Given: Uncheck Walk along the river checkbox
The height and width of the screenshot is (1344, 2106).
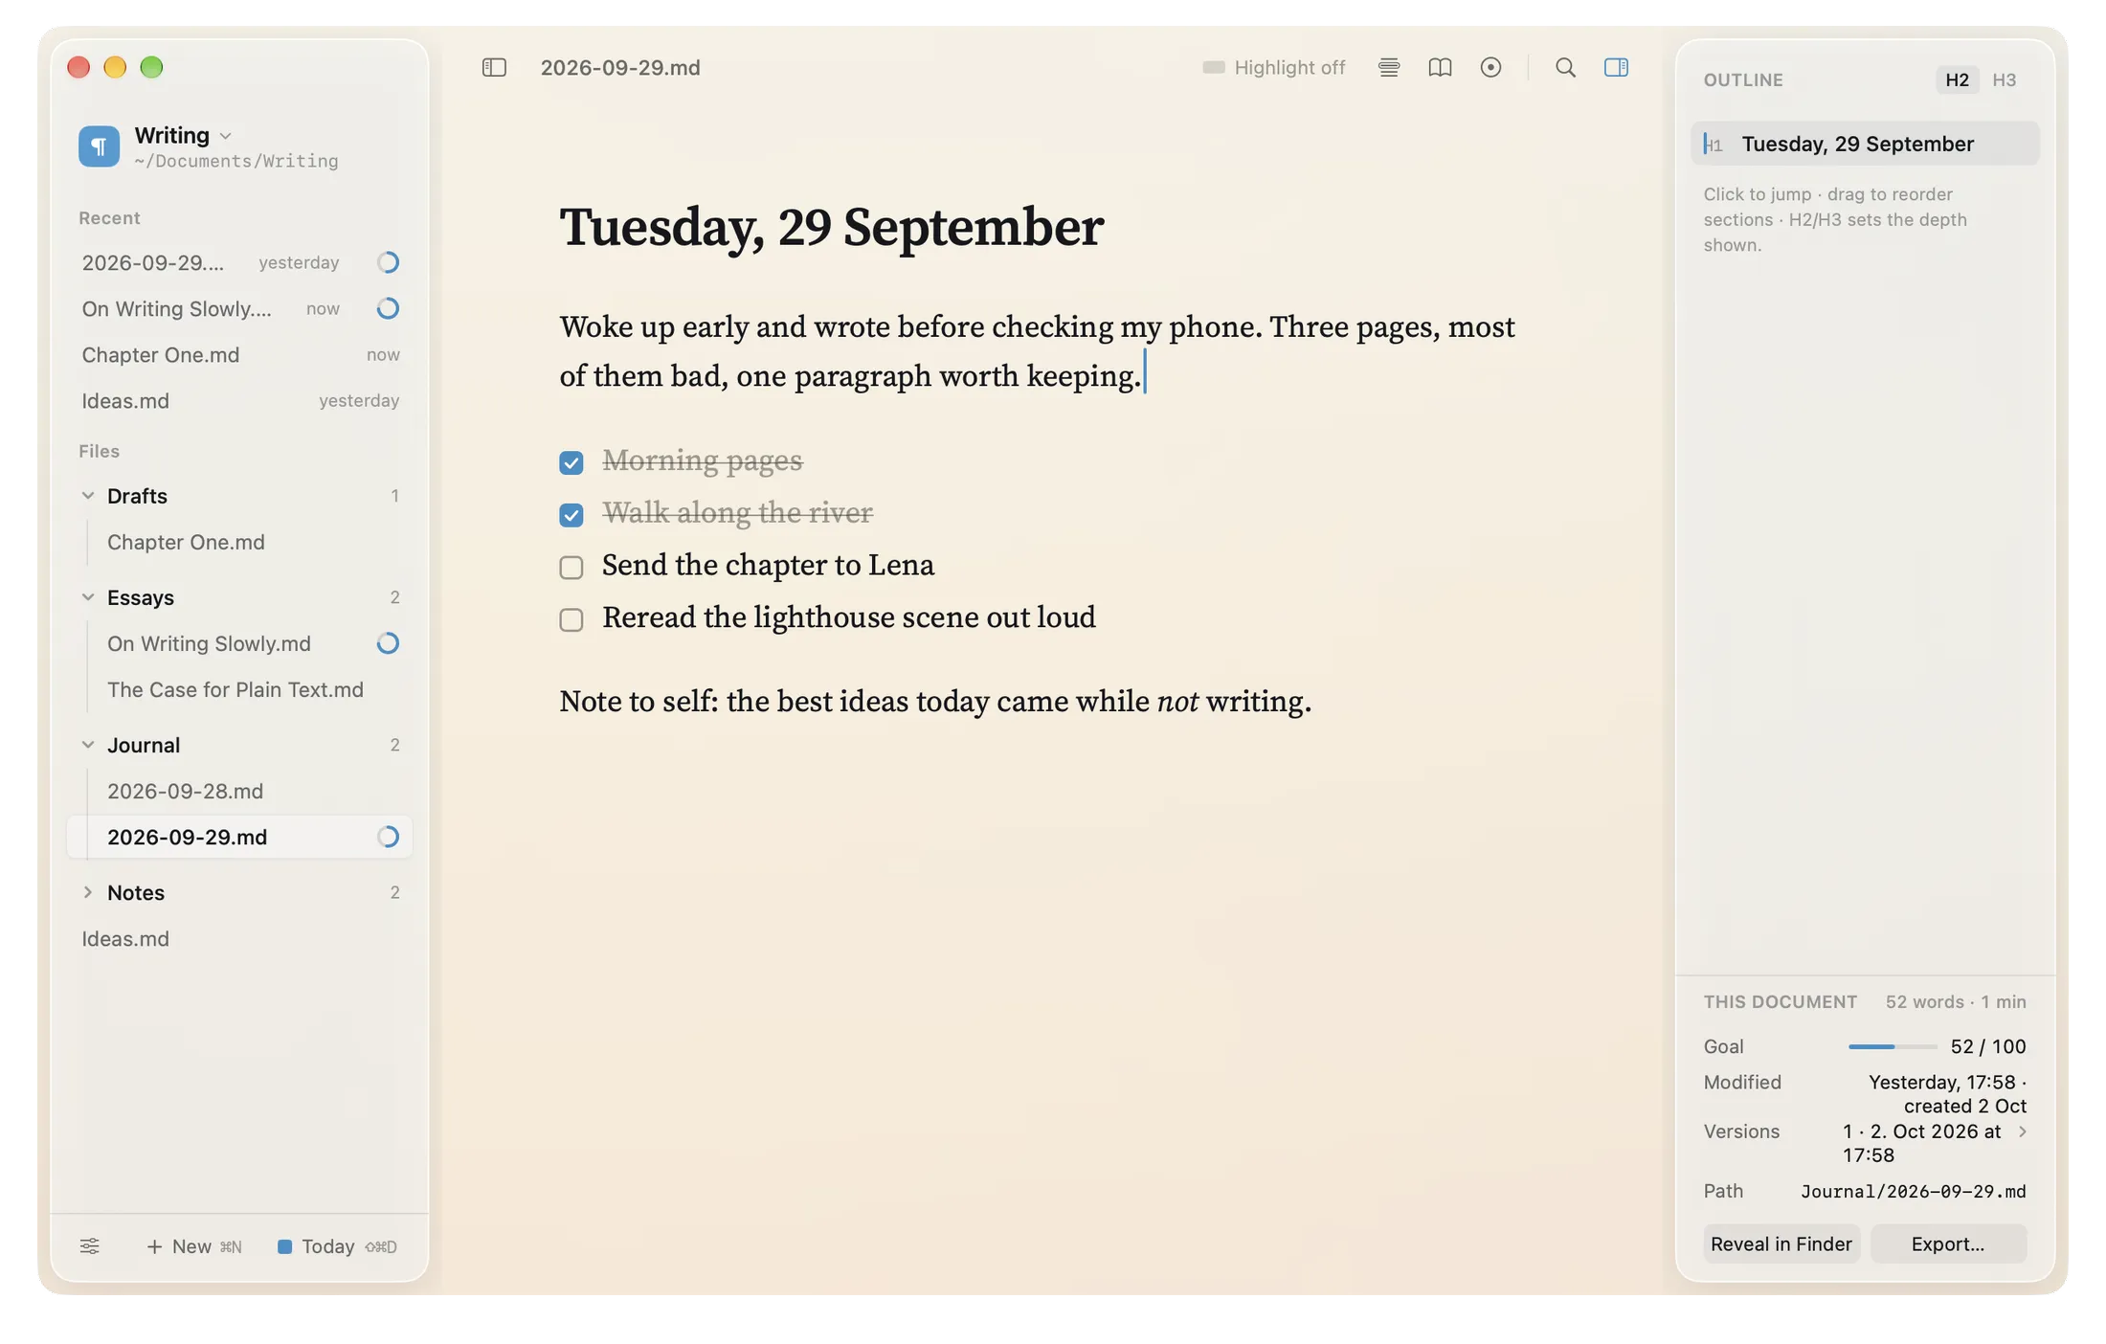Looking at the screenshot, I should point(571,515).
